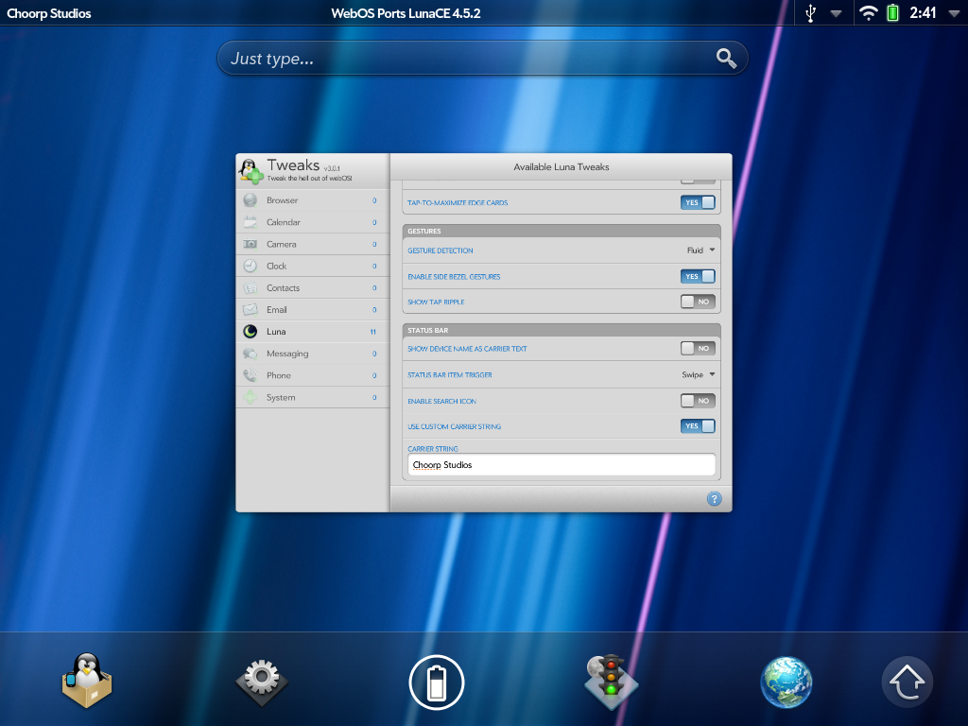Click the search magnifier icon
The image size is (968, 726).
[726, 59]
